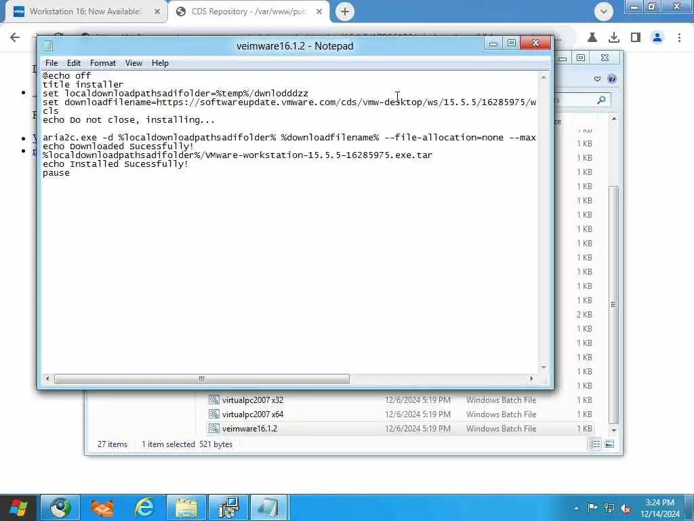694x521 pixels.
Task: Open File Explorer from taskbar
Action: [x=186, y=507]
